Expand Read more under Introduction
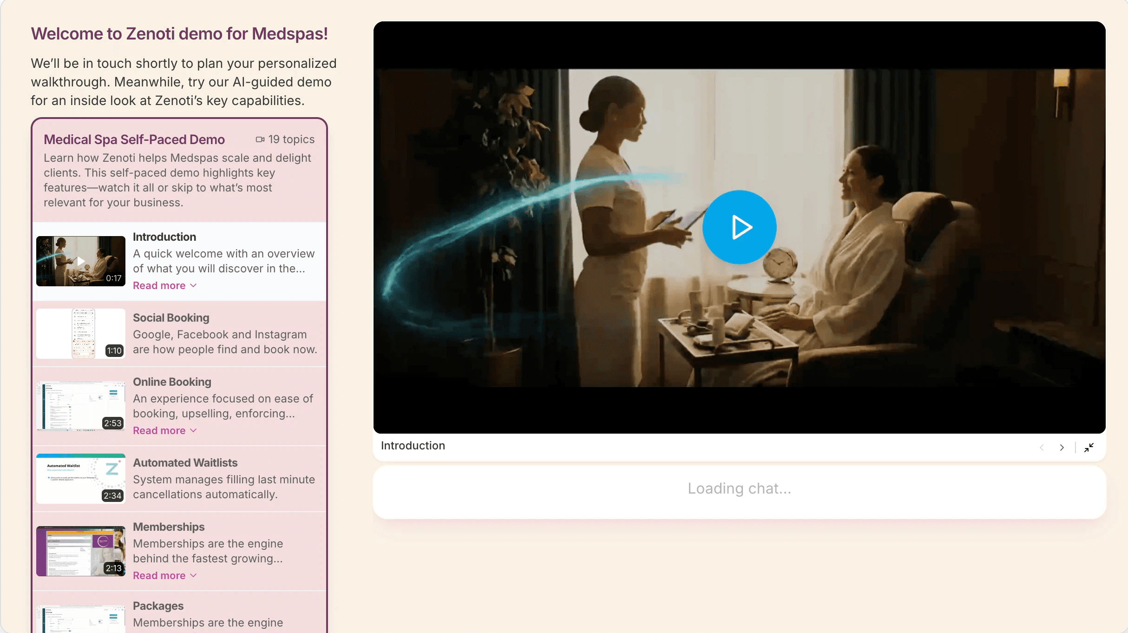 pyautogui.click(x=164, y=285)
